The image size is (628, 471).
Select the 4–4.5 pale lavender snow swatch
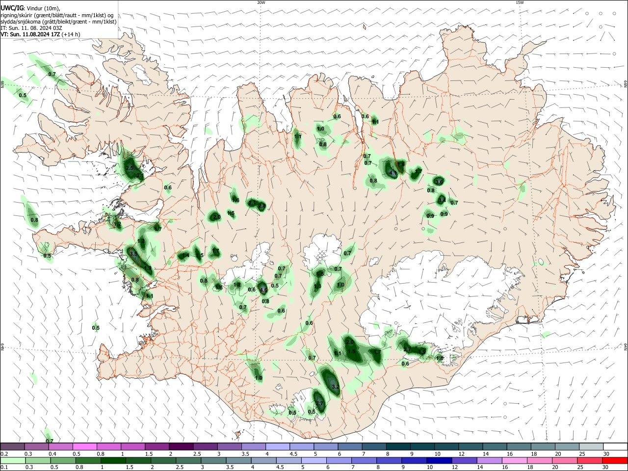(278, 447)
